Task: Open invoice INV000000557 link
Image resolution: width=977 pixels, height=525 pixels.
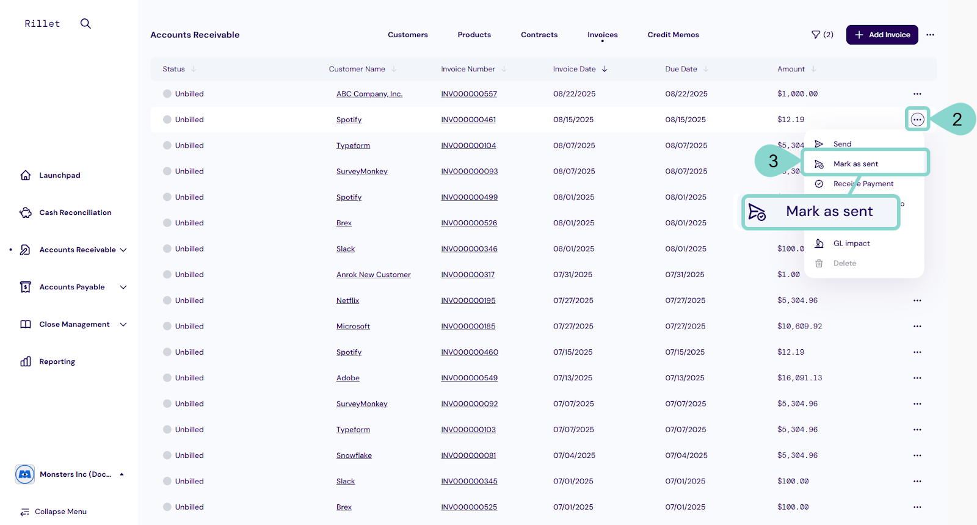Action: [469, 94]
